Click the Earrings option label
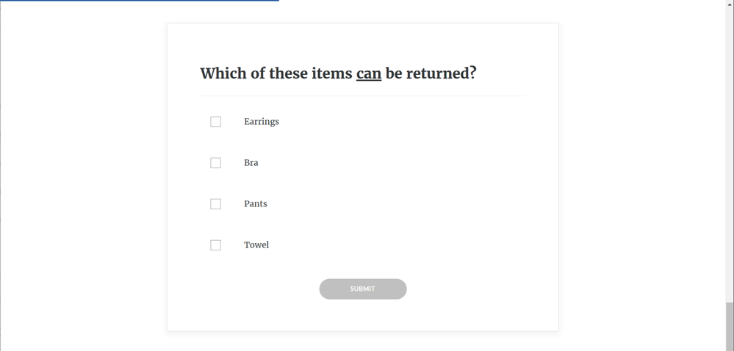734x351 pixels. [262, 122]
